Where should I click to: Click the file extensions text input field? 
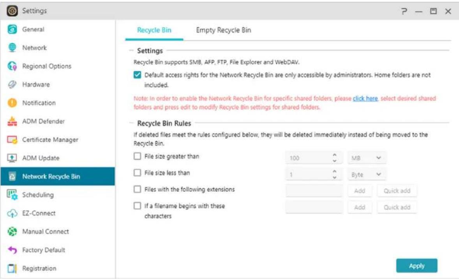pos(314,191)
